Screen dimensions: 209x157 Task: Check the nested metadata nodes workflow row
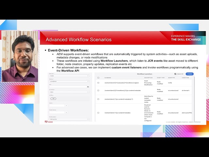coord(98,99)
